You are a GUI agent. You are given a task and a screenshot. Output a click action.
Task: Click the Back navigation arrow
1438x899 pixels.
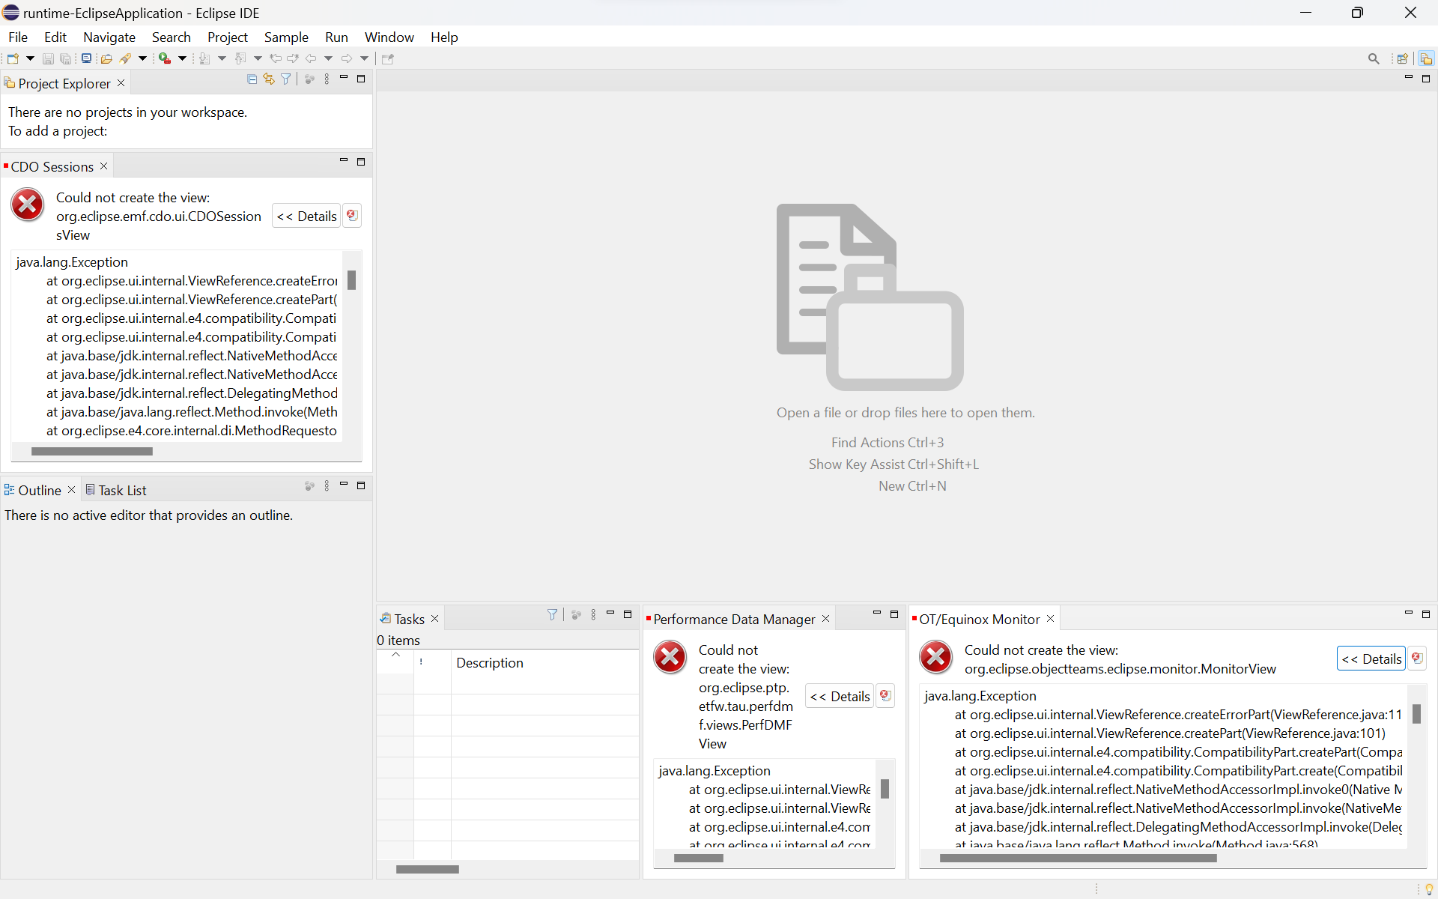click(311, 58)
